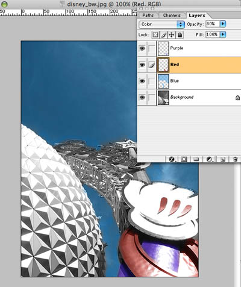Hide the Red layer
The image size is (241, 287).
[x=142, y=65]
